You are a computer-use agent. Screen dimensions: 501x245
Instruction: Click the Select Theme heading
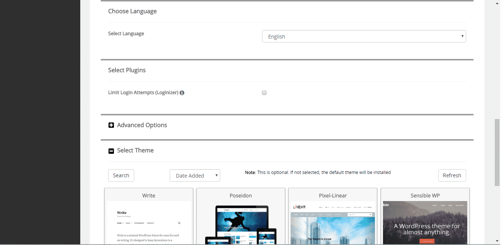(135, 151)
